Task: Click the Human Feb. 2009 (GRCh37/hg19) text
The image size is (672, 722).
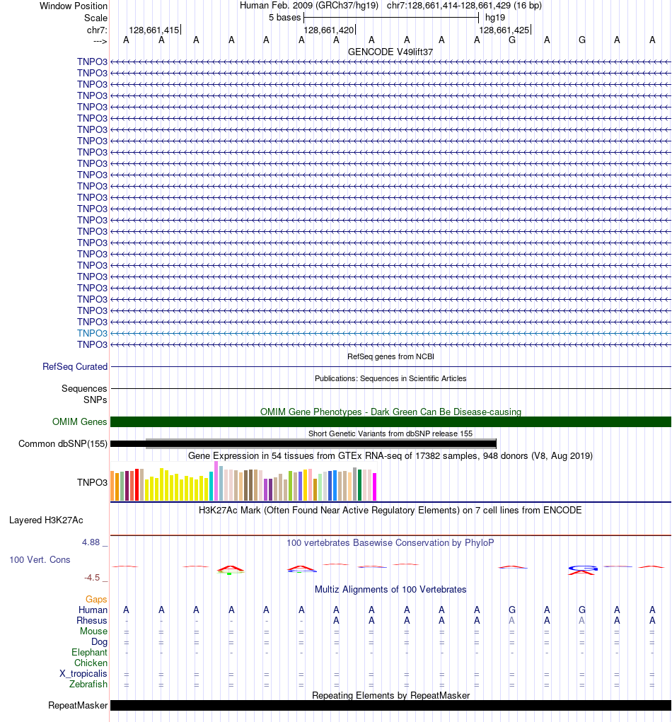Action: click(308, 6)
